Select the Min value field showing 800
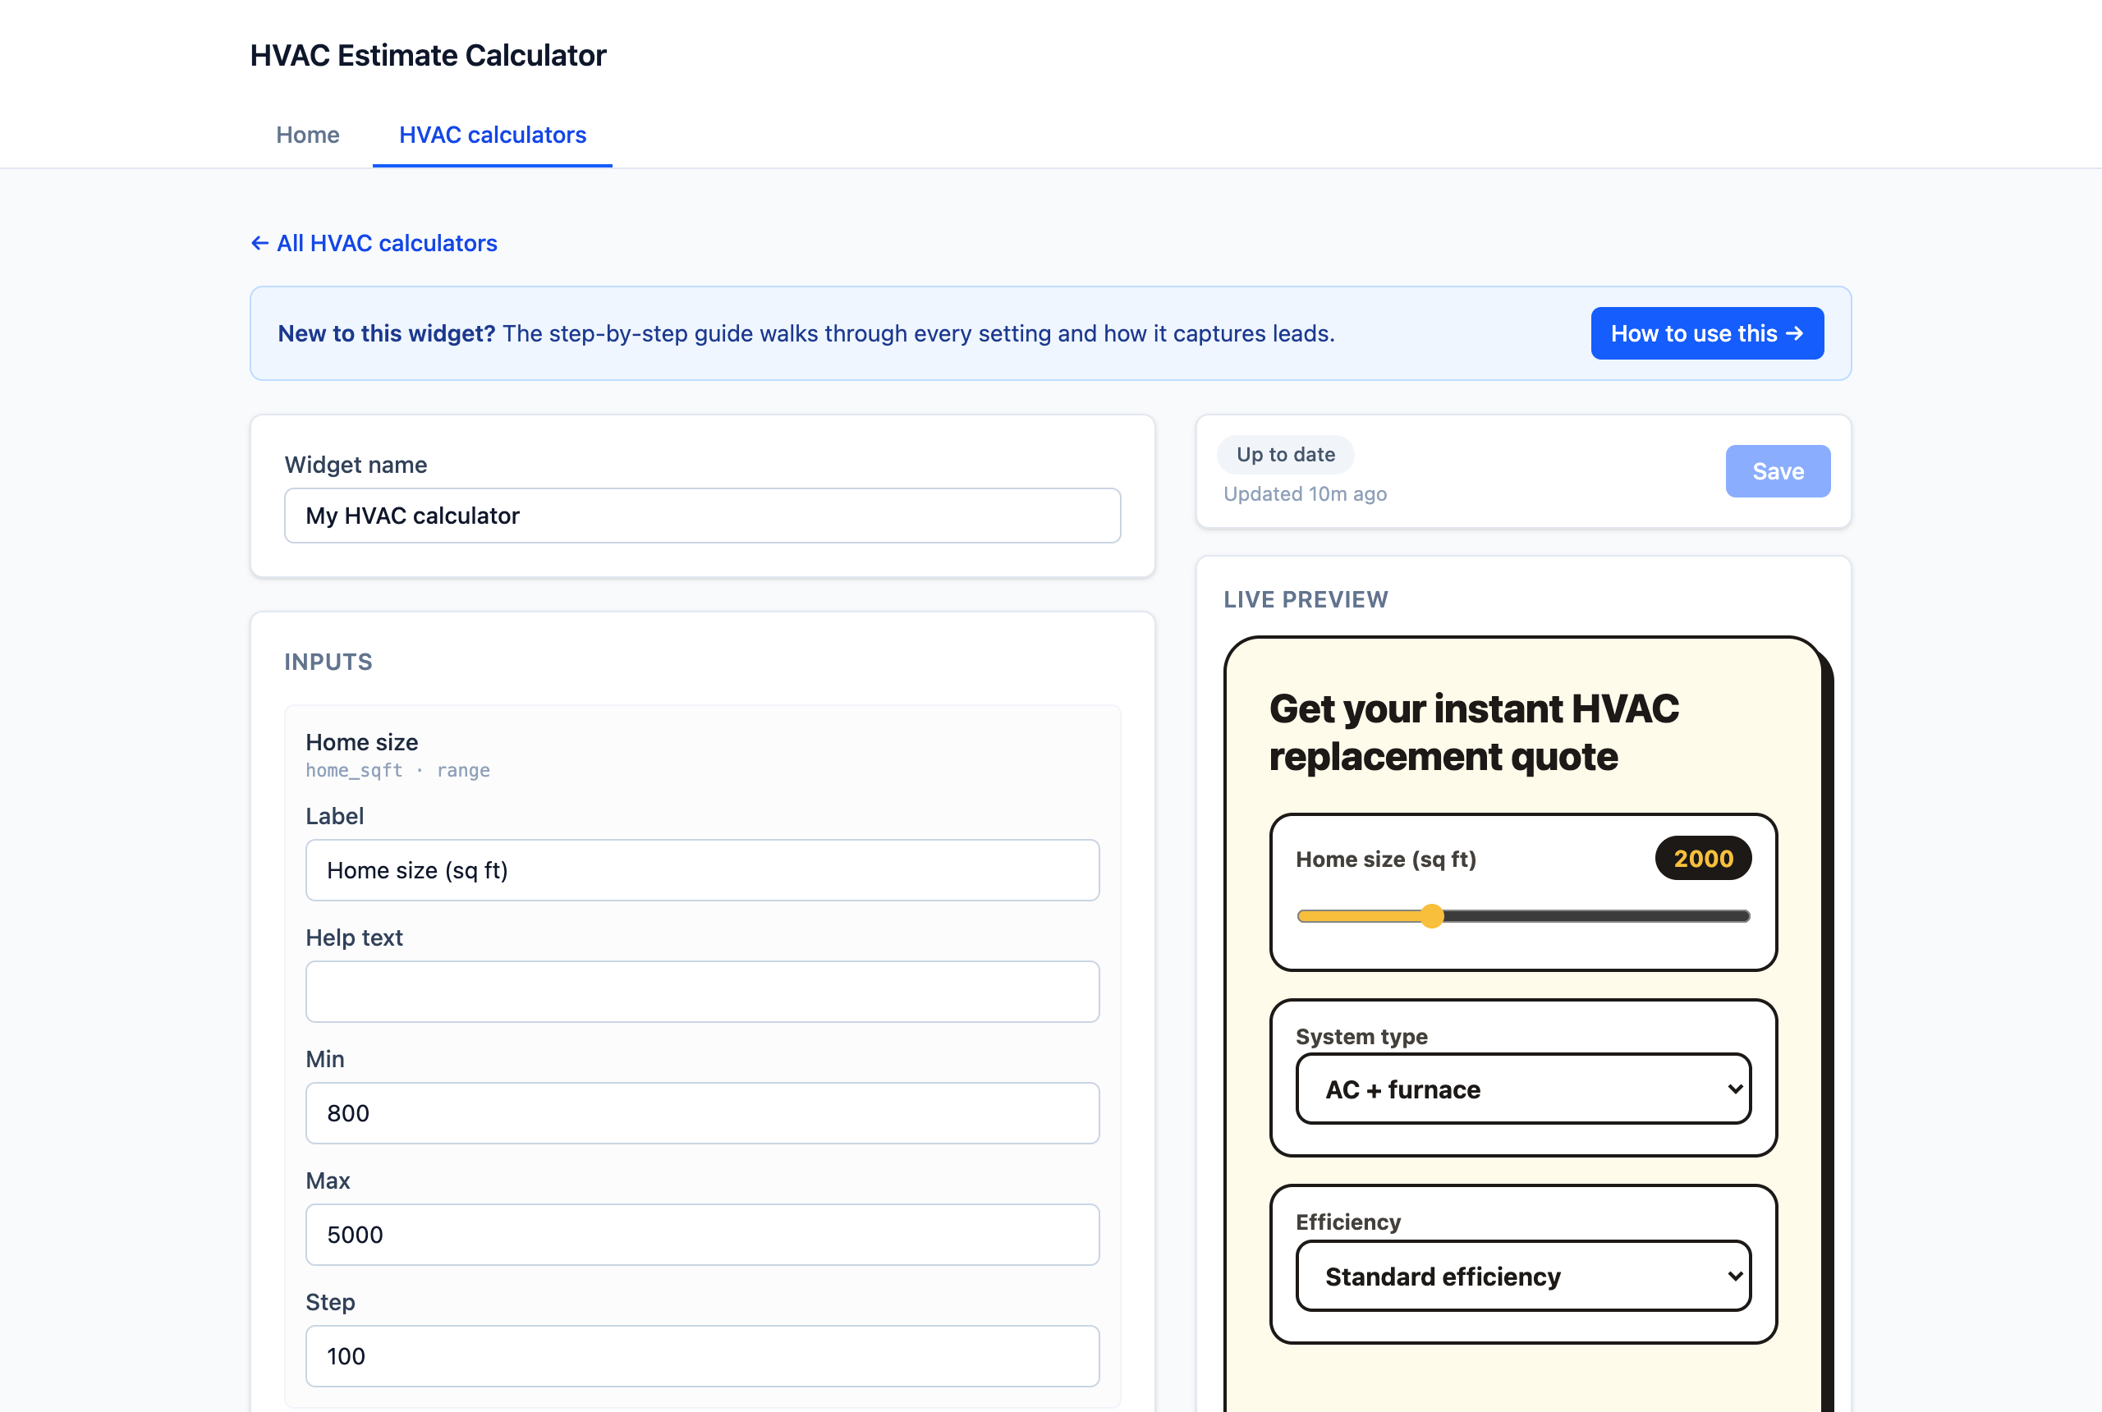Image resolution: width=2102 pixels, height=1412 pixels. pos(703,1113)
